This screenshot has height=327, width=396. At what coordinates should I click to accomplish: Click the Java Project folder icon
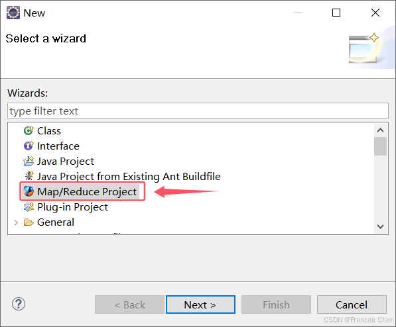(29, 161)
